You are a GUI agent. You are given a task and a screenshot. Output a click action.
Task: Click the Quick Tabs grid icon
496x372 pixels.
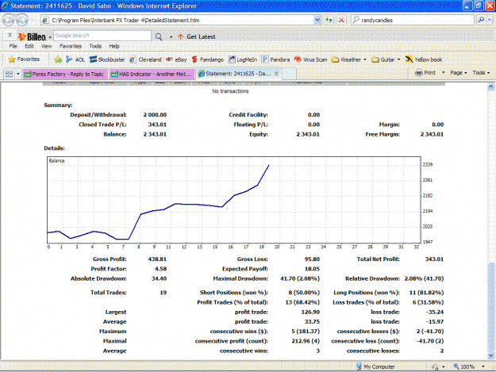coord(9,74)
